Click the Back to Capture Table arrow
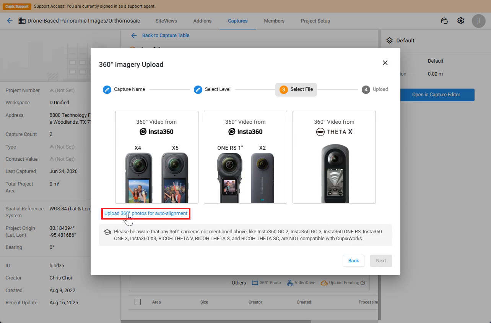This screenshot has height=323, width=491. [x=134, y=36]
